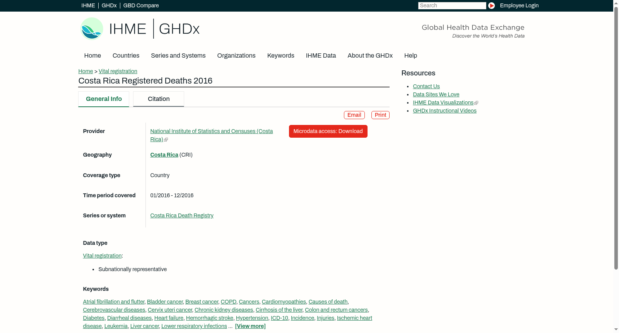619x333 pixels.
Task: Click the Bladder cancer keyword
Action: pos(165,302)
